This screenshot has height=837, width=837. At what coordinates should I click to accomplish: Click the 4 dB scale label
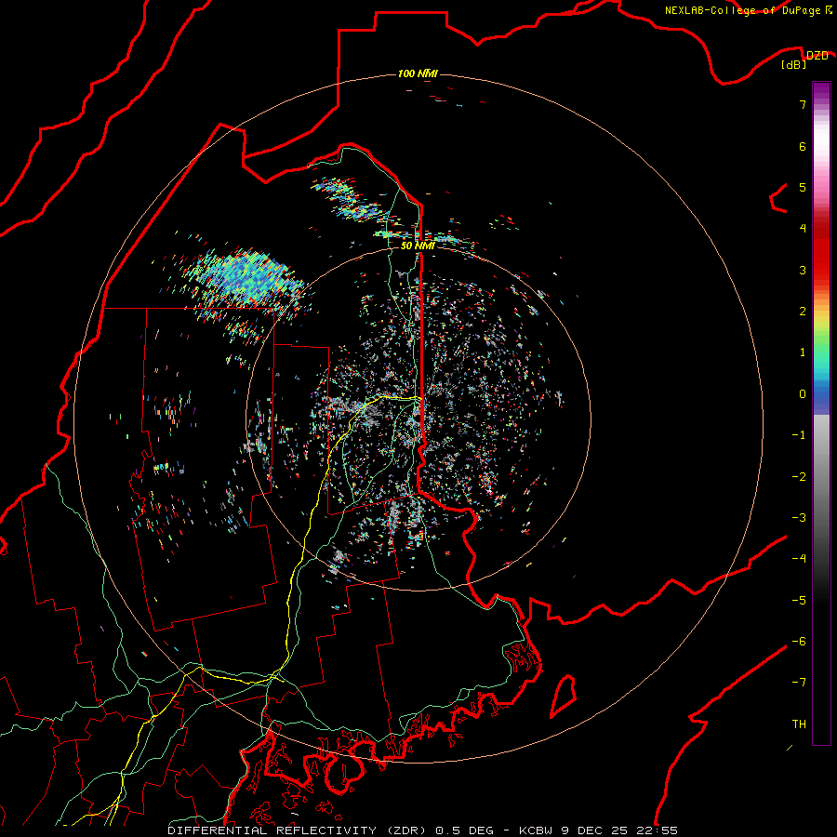pos(803,229)
